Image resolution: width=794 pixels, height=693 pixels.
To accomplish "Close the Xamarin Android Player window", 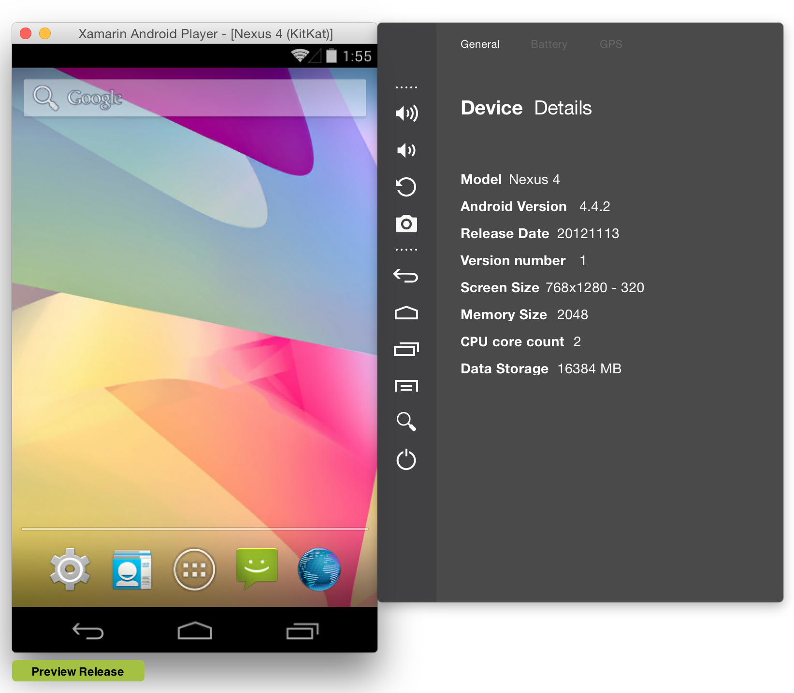I will [x=26, y=33].
